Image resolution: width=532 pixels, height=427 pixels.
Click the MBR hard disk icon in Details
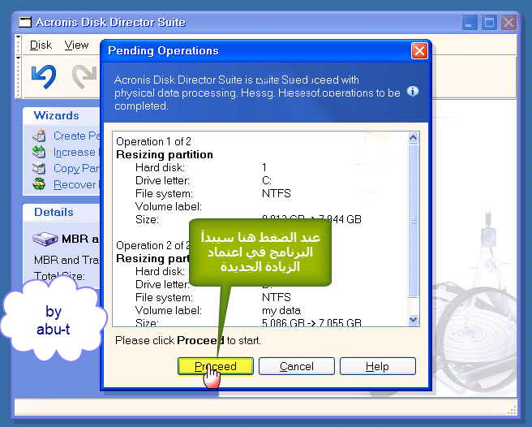(x=45, y=239)
